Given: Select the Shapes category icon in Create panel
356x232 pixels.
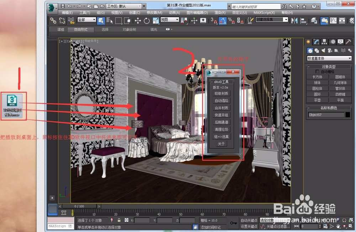Looking at the screenshot, I should pyautogui.click(x=317, y=51).
